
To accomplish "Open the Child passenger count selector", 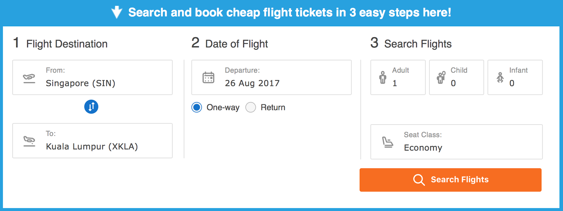I will [456, 77].
